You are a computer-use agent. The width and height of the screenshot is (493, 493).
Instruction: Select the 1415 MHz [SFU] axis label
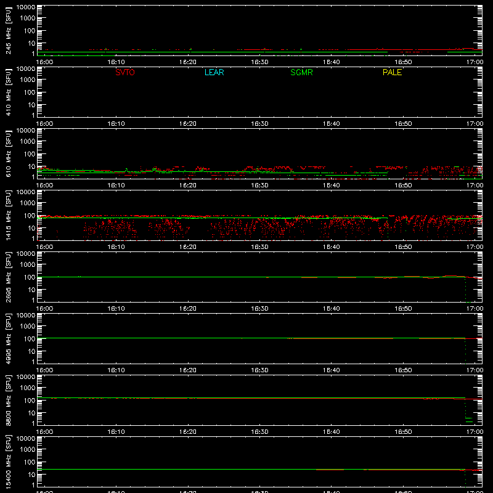[x=8, y=215]
